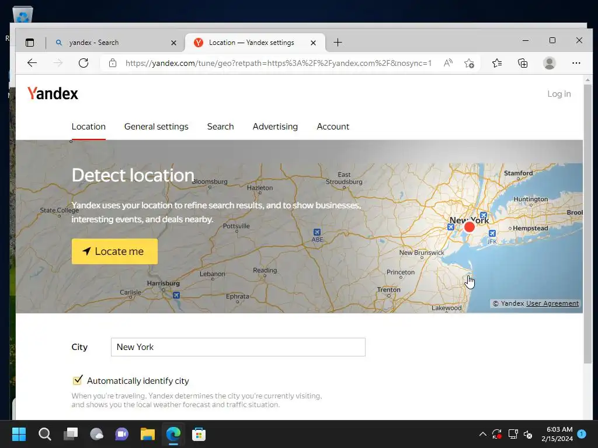The width and height of the screenshot is (598, 448).
Task: Open the Search settings tab
Action: click(x=220, y=127)
